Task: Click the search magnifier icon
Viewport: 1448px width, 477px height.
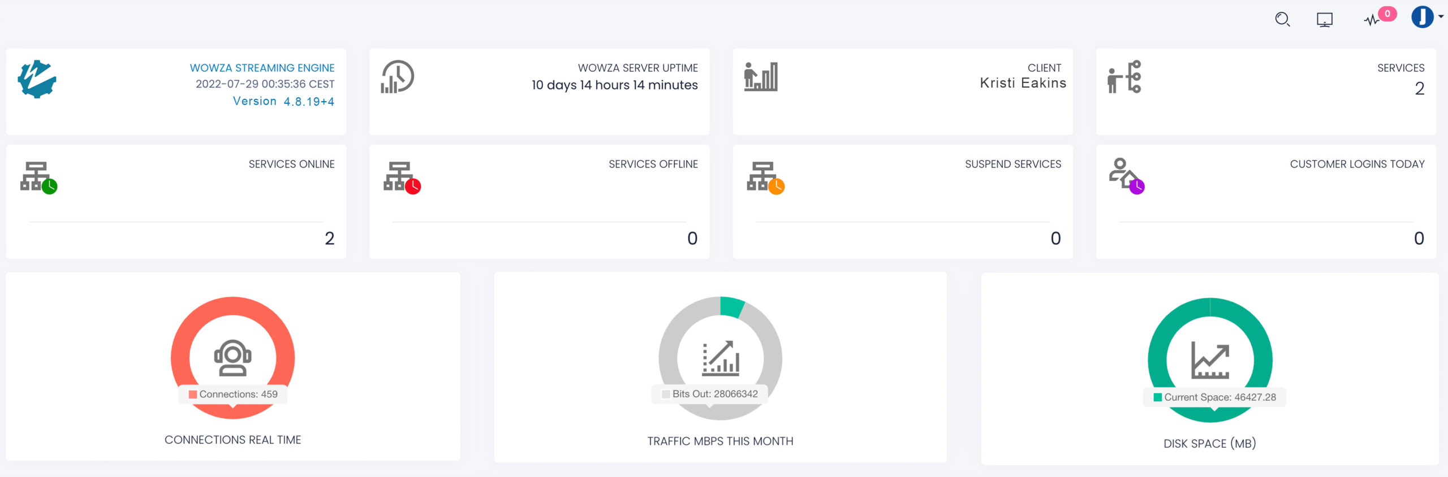Action: point(1282,20)
